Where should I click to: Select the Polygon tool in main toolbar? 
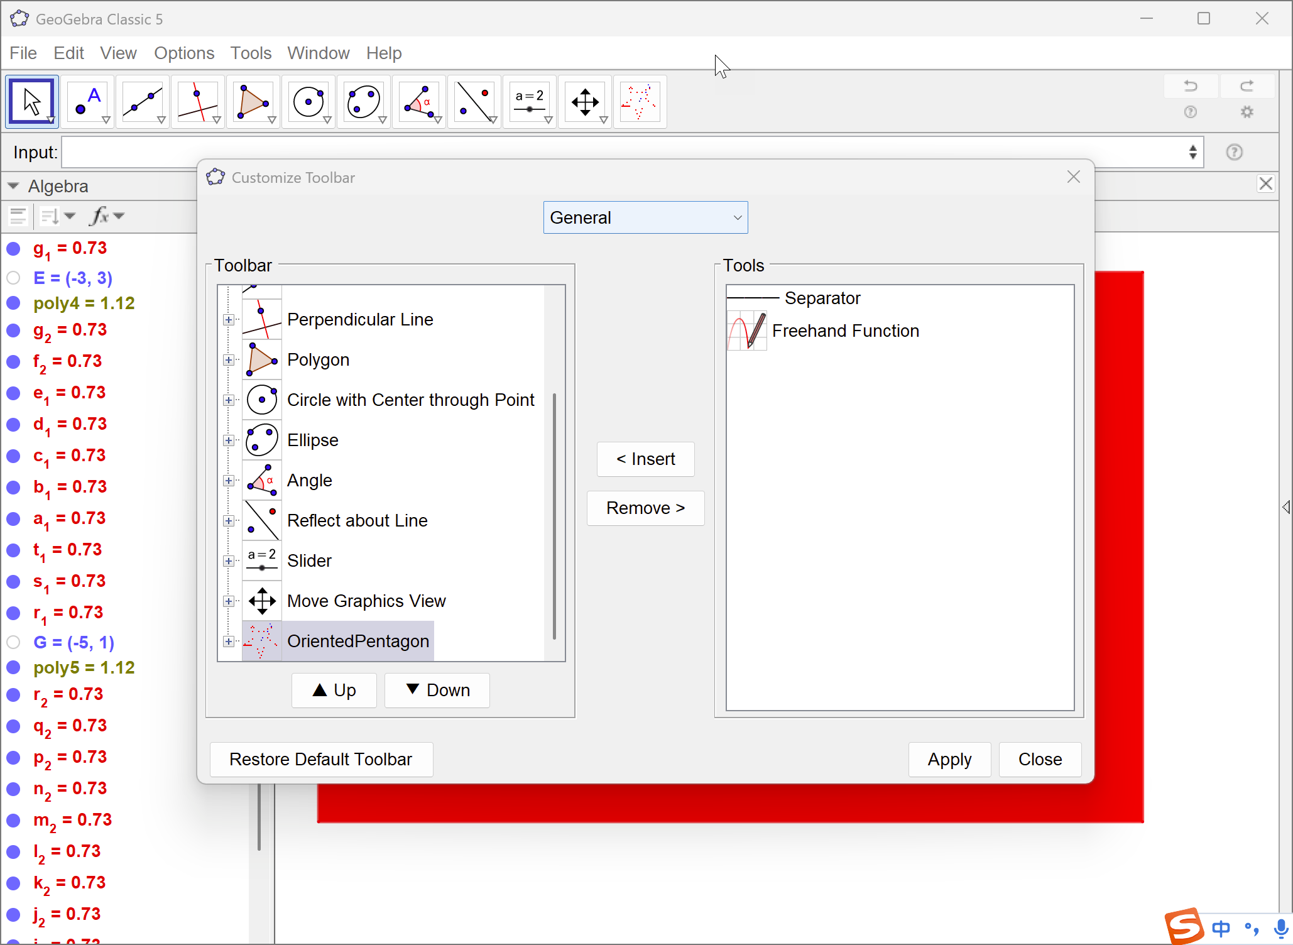click(x=253, y=102)
